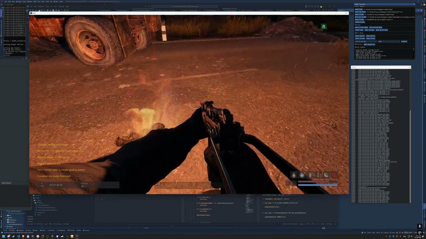Click the Mission Folder button
426x239 pixels.
pyautogui.click(x=361, y=17)
